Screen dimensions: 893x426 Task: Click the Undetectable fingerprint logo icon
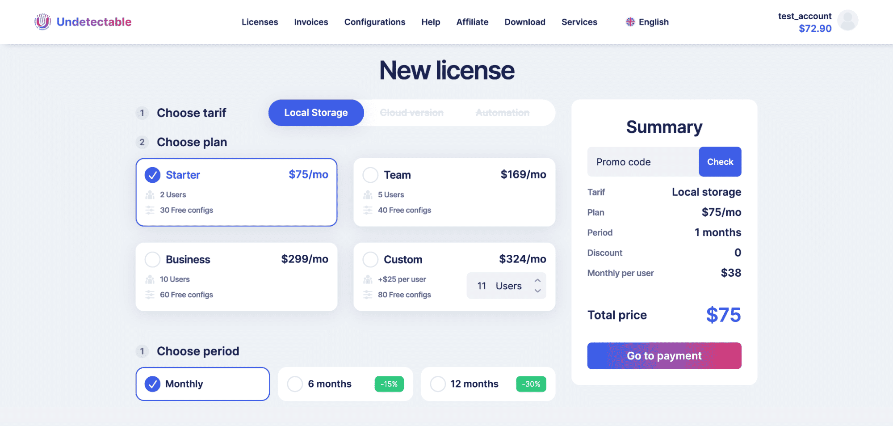43,21
